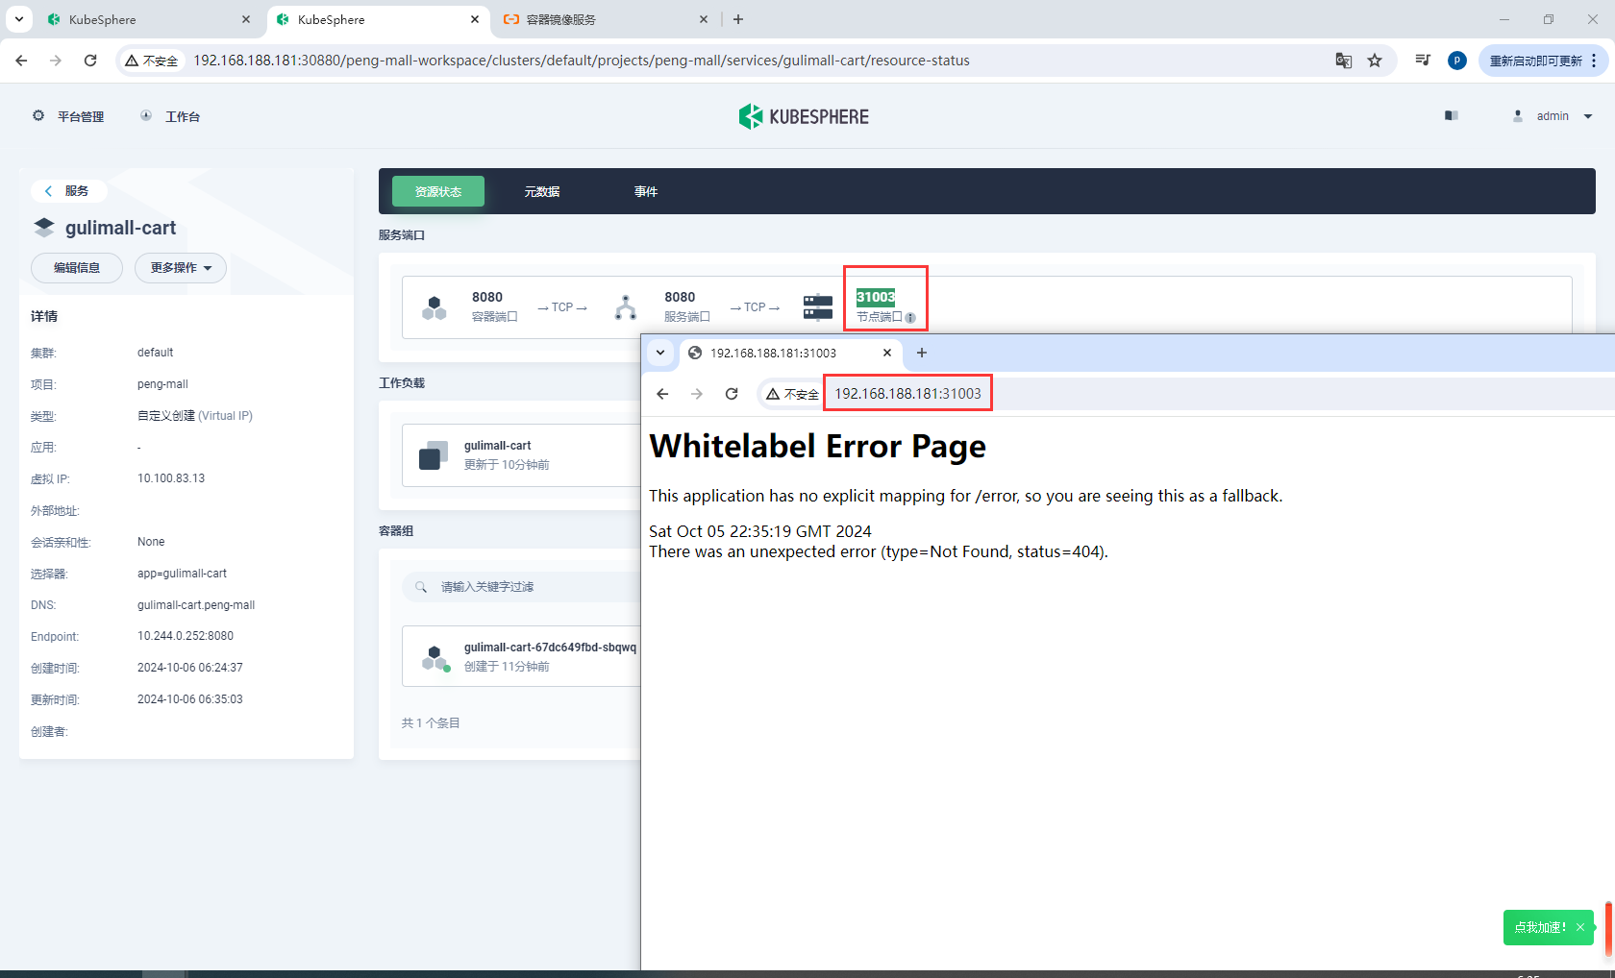Close the 容器镜像服务 browser tab
Image resolution: width=1615 pixels, height=978 pixels.
[x=704, y=19]
